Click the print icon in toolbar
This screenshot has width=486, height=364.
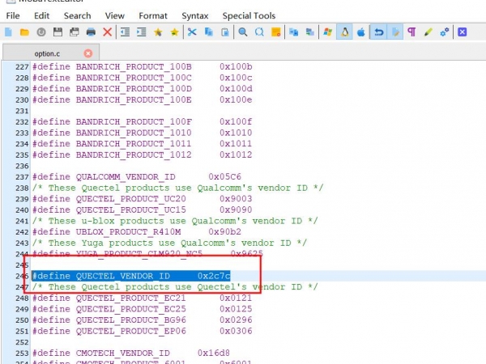tap(91, 32)
